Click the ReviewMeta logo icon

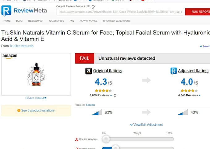(x=6, y=11)
